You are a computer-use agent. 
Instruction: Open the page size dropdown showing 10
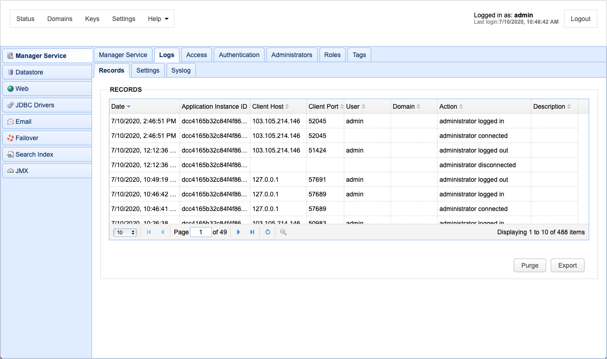tap(125, 232)
